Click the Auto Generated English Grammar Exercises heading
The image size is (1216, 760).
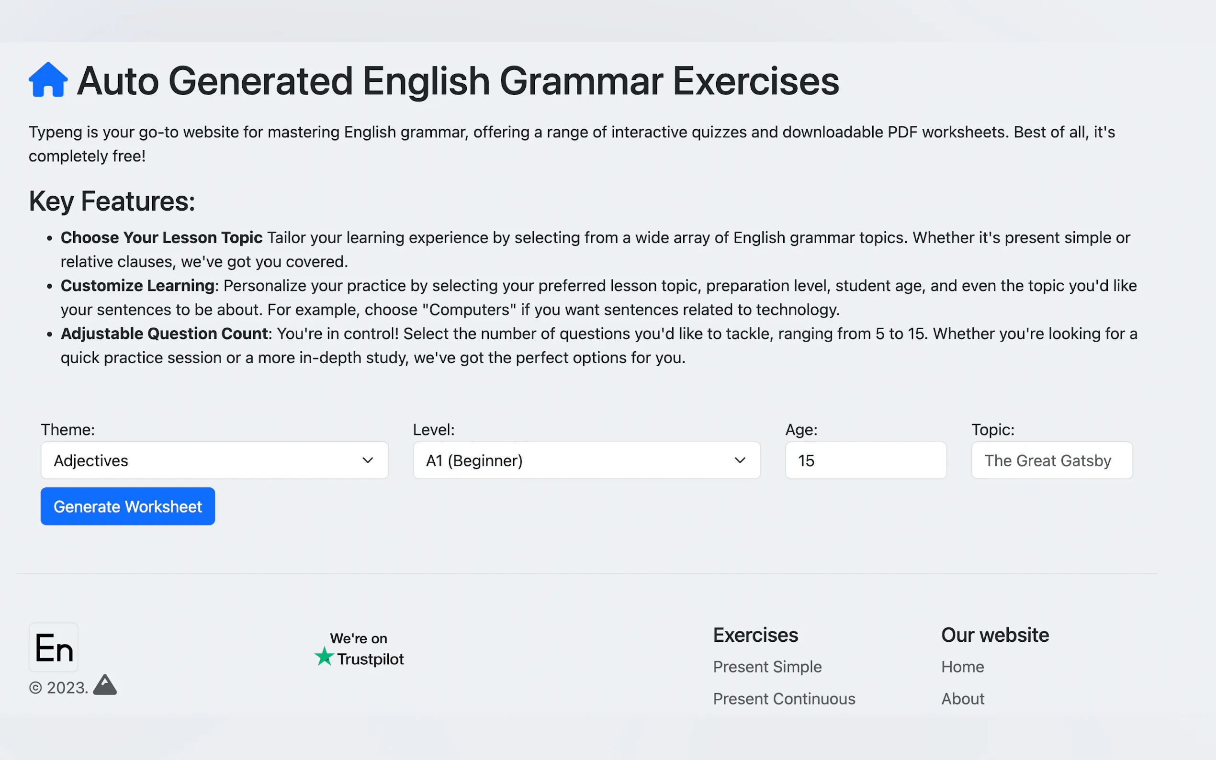click(458, 81)
